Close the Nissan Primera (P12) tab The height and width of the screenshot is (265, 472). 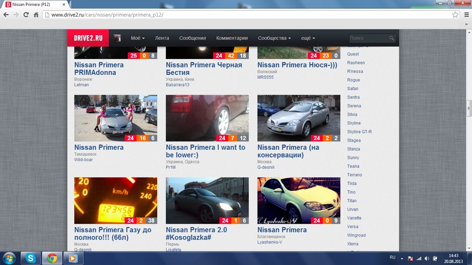point(64,4)
